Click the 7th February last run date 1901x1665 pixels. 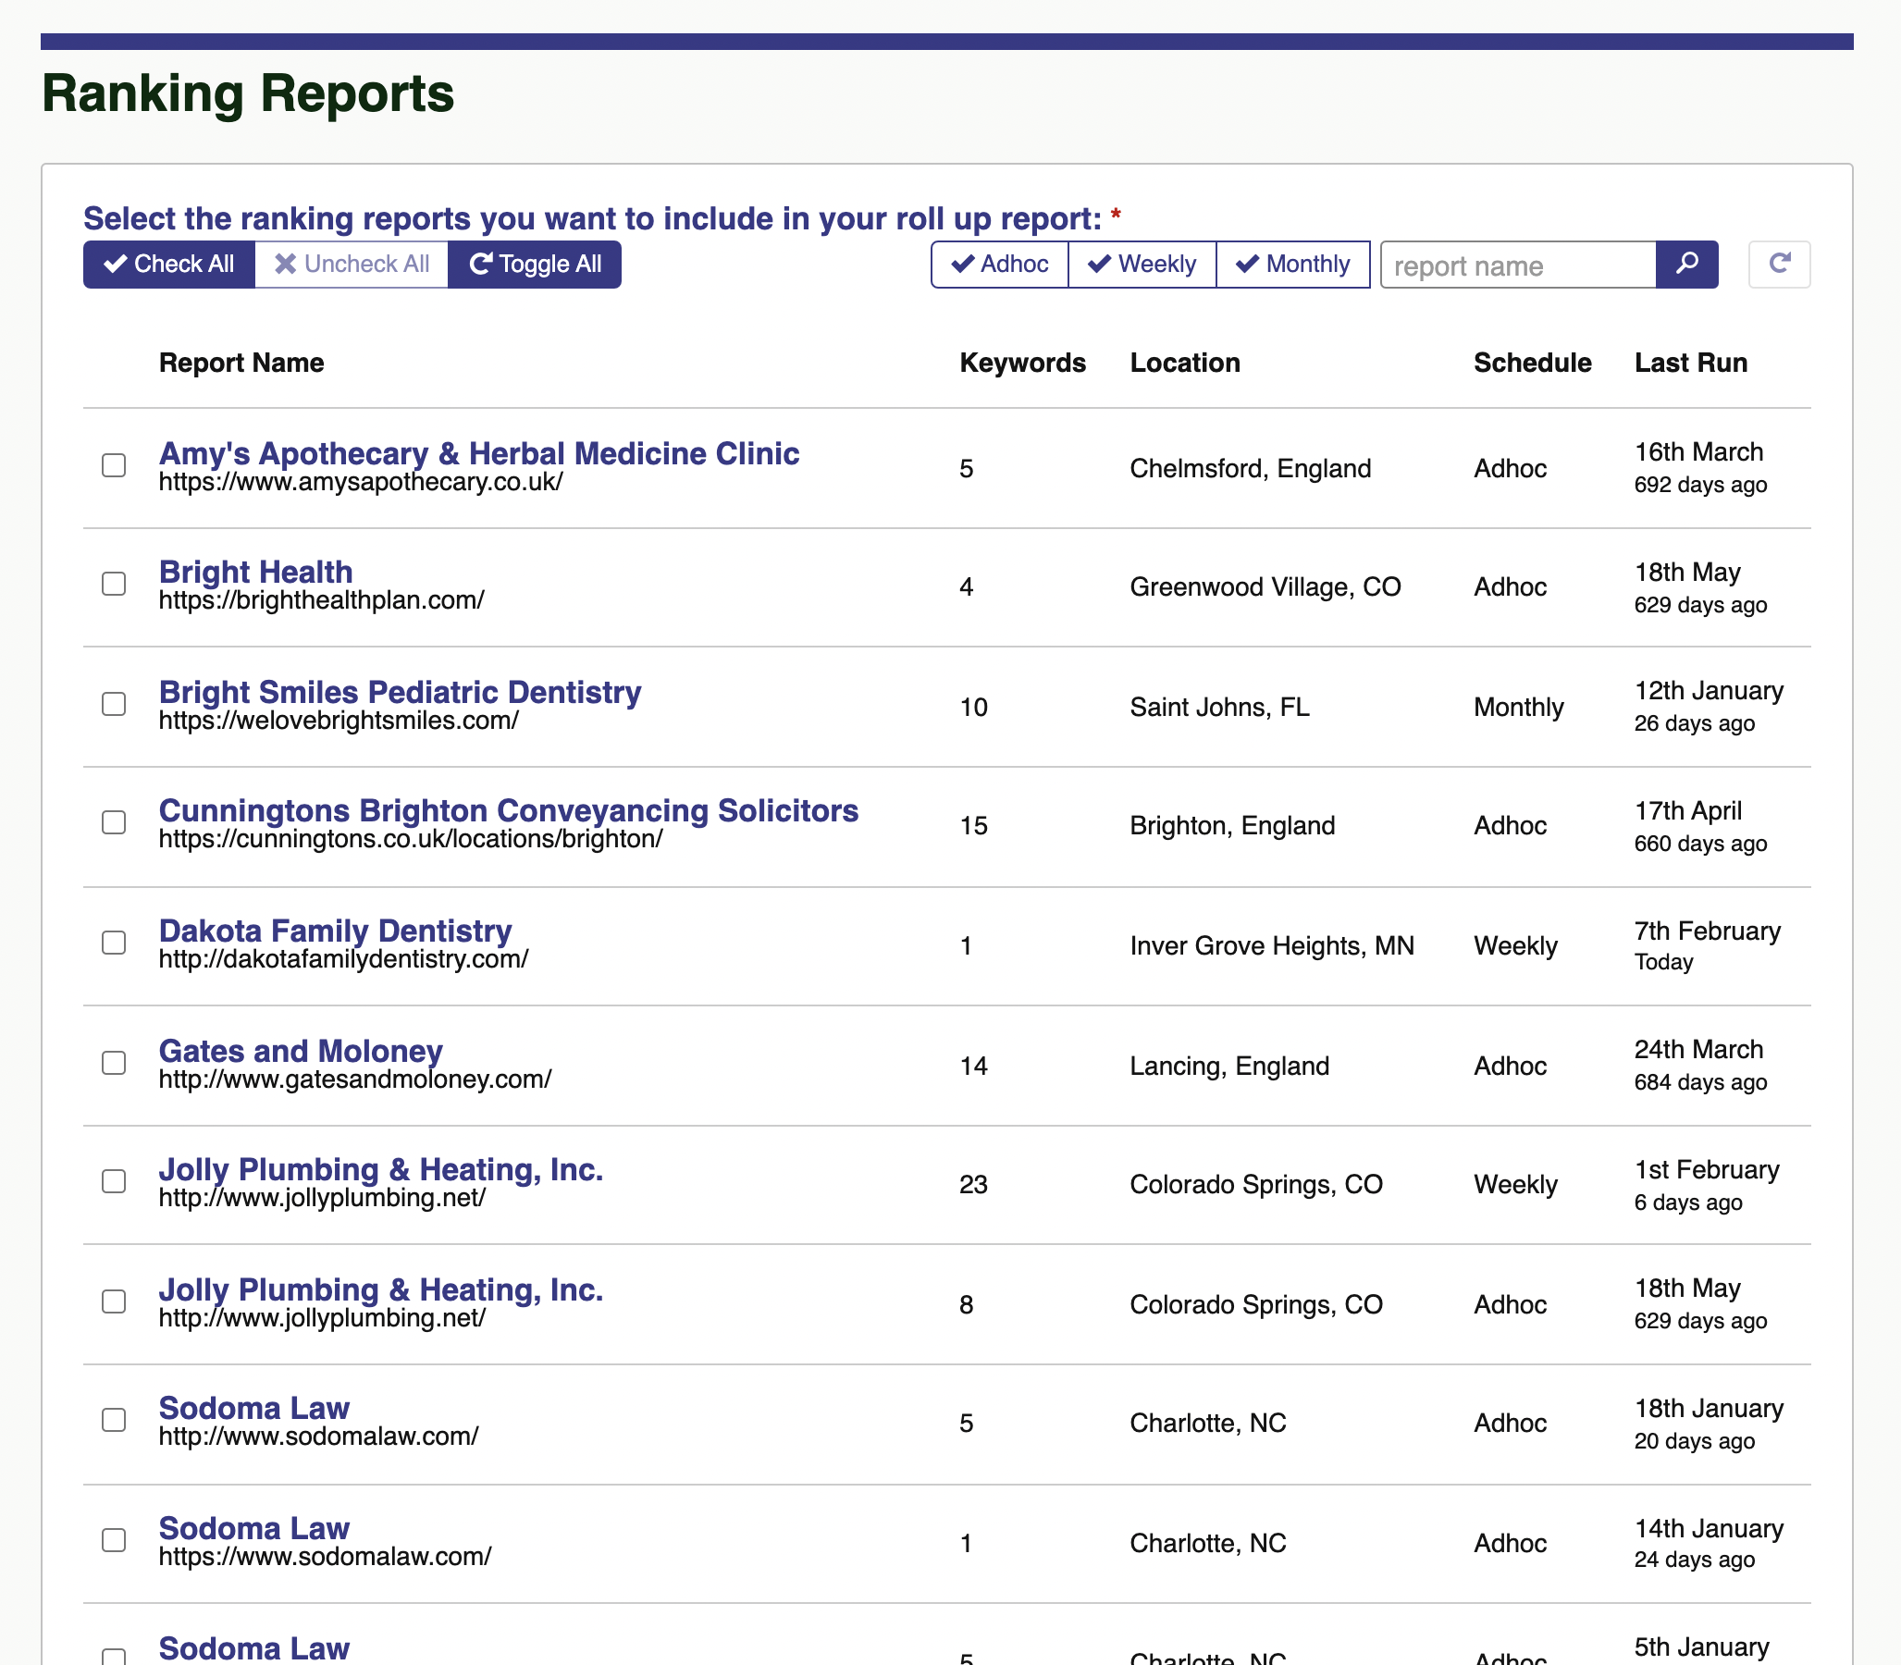pos(1707,931)
